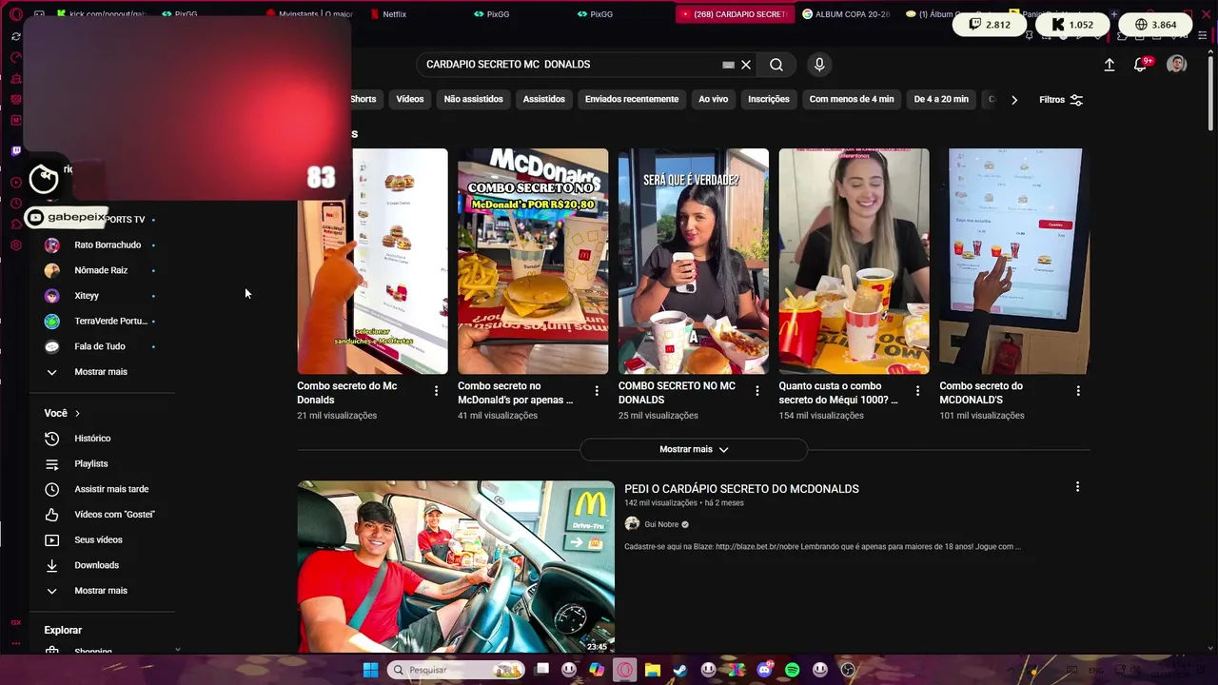Open the Windows Start menu
This screenshot has height=685, width=1218.
click(370, 670)
